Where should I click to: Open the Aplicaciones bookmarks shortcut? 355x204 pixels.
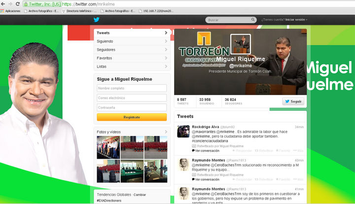click(x=10, y=10)
